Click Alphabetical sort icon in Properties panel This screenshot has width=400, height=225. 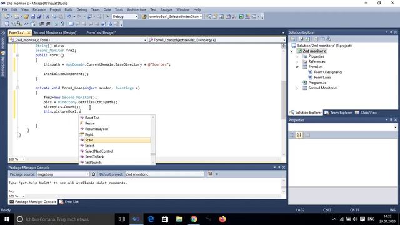(299, 135)
